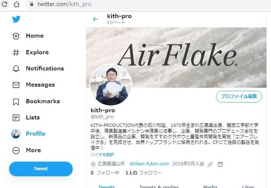Open the More options circle icon
The height and width of the screenshot is (188, 271).
pyautogui.click(x=16, y=150)
